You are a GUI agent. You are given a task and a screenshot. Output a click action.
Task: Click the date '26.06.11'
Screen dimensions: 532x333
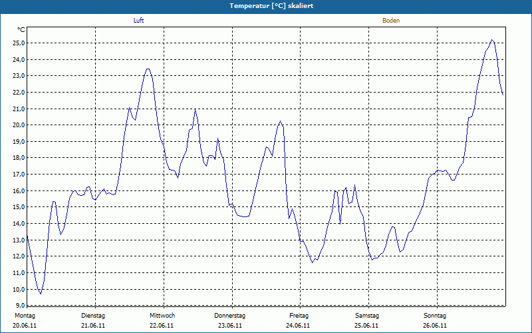click(x=435, y=326)
